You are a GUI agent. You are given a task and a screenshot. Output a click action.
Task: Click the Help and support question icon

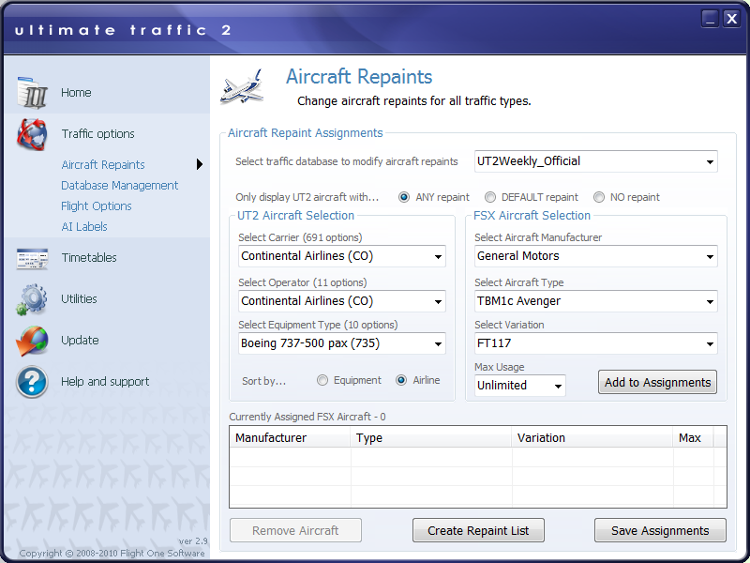coord(32,382)
